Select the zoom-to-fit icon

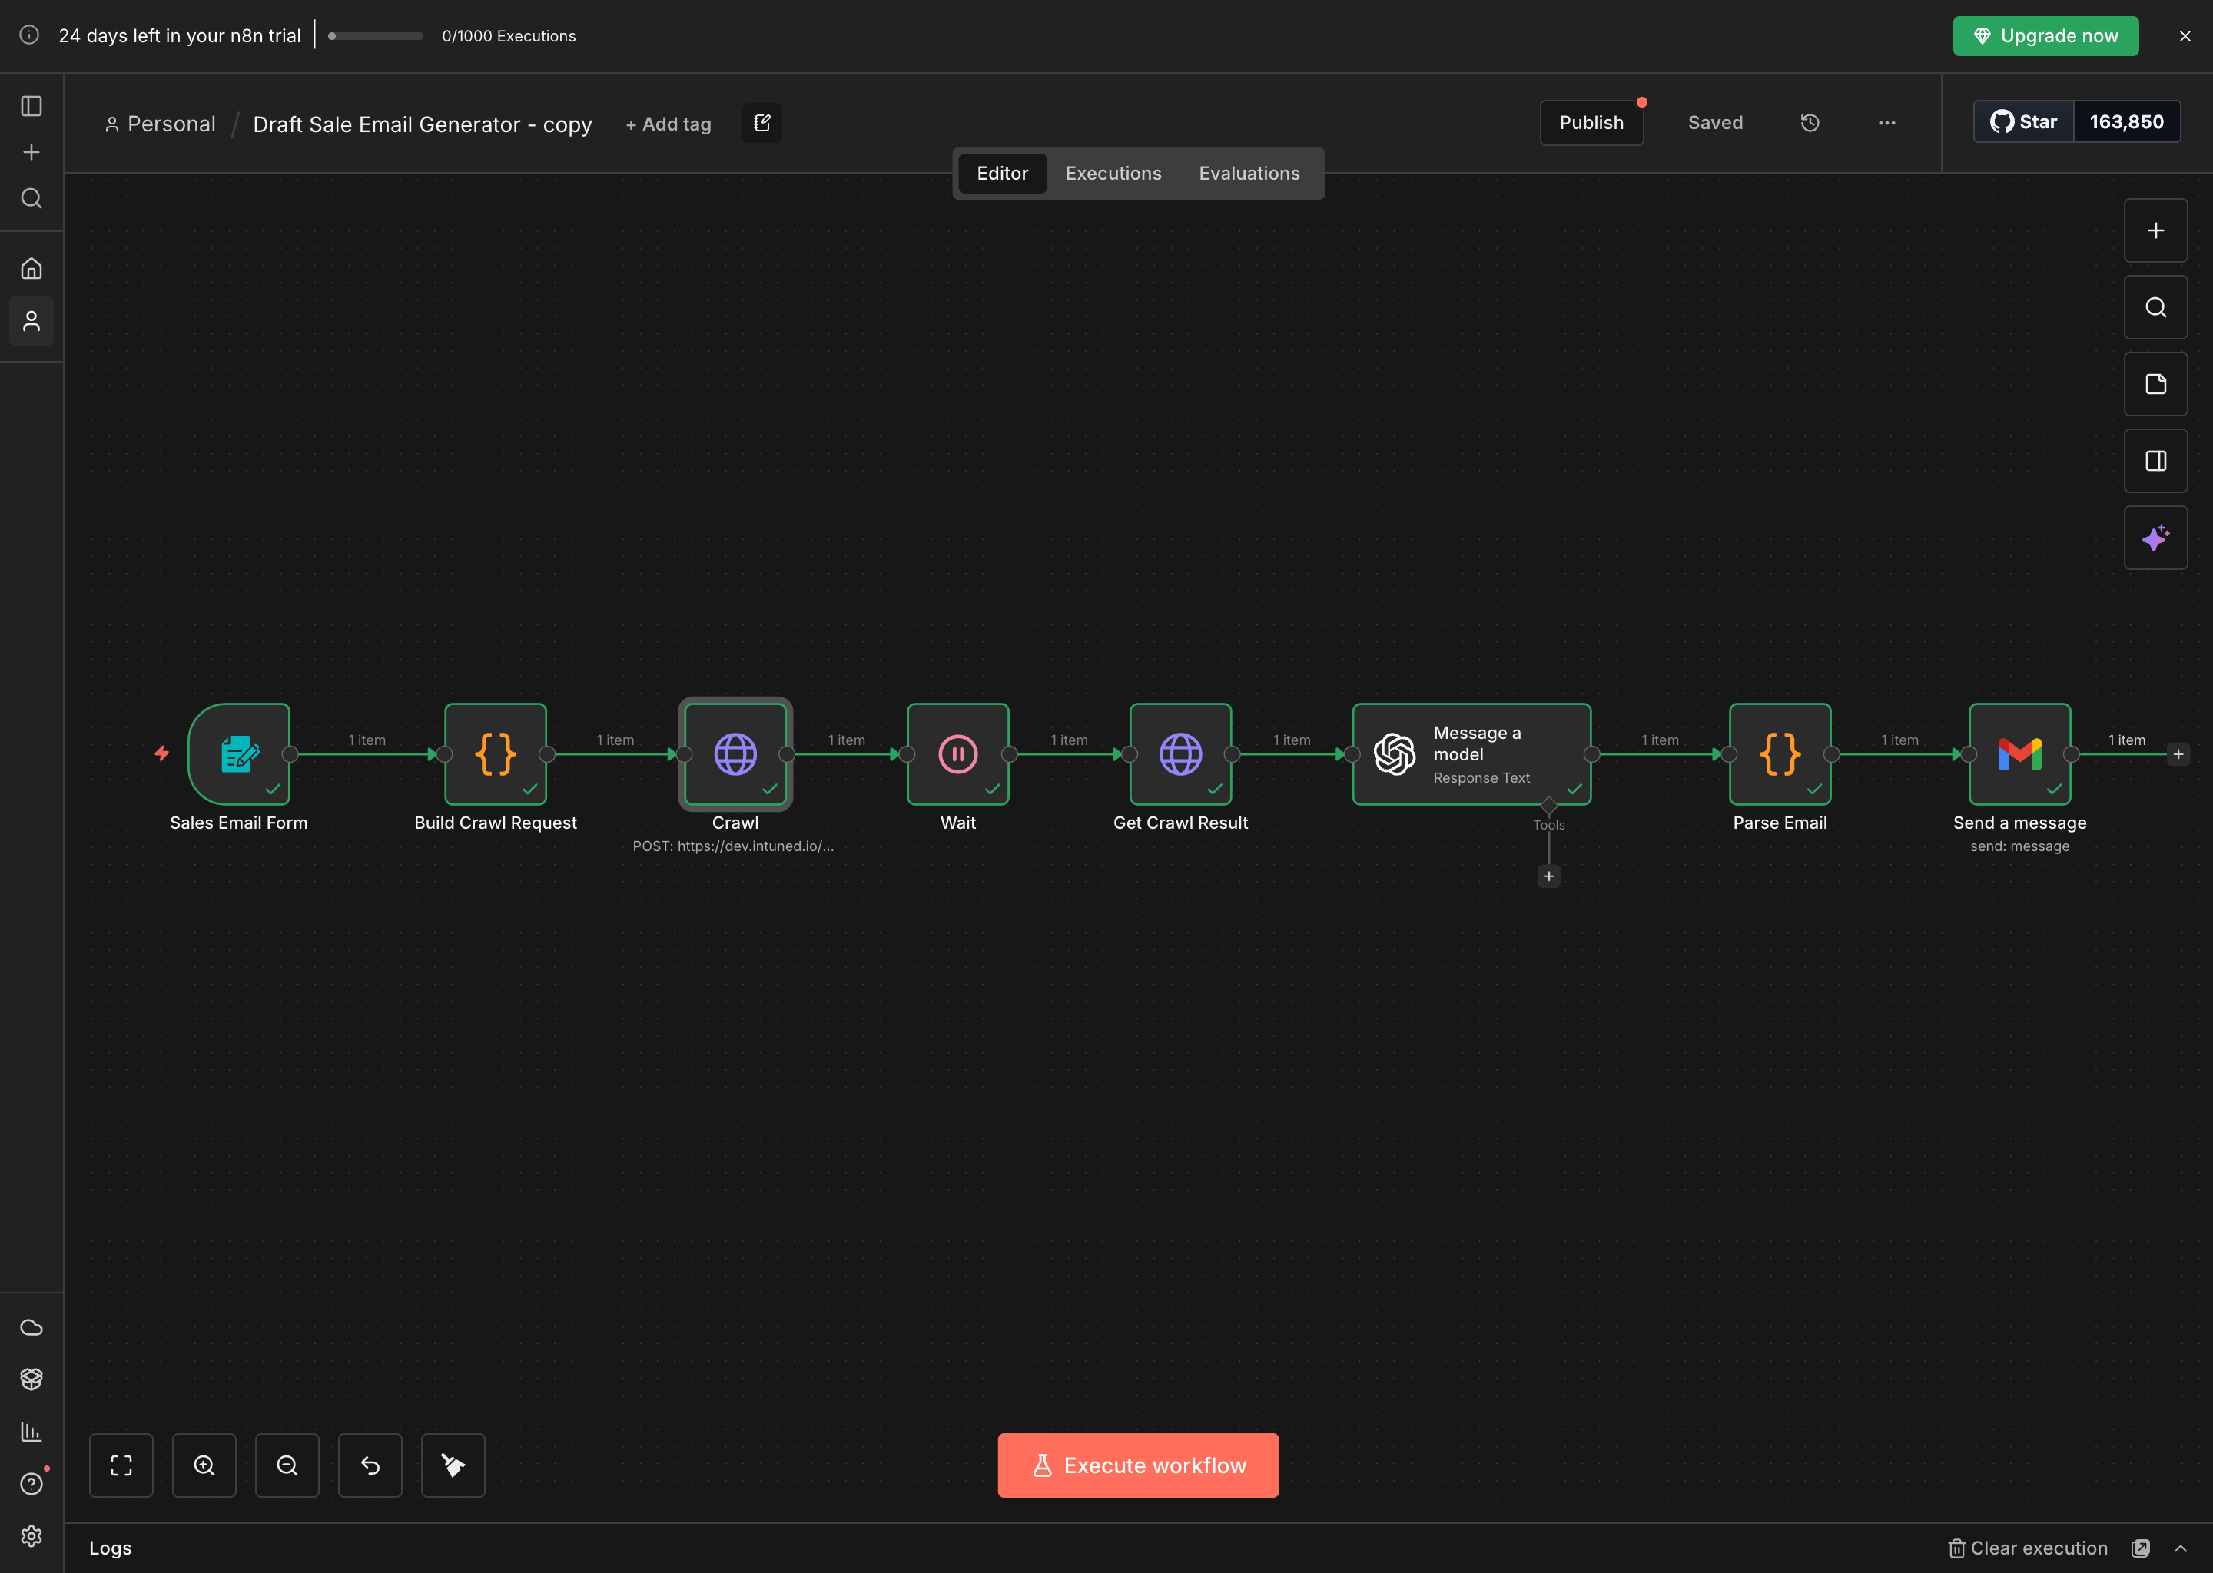[122, 1465]
